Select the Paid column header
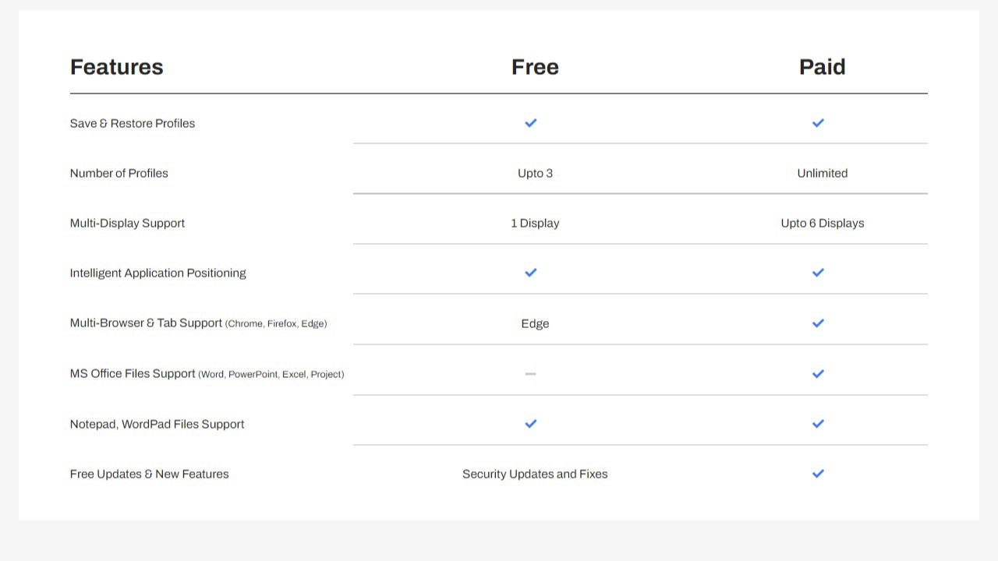This screenshot has width=998, height=561. [x=822, y=67]
